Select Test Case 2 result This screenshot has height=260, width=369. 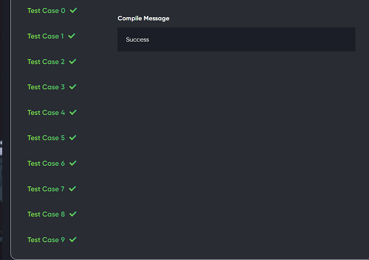click(x=46, y=62)
